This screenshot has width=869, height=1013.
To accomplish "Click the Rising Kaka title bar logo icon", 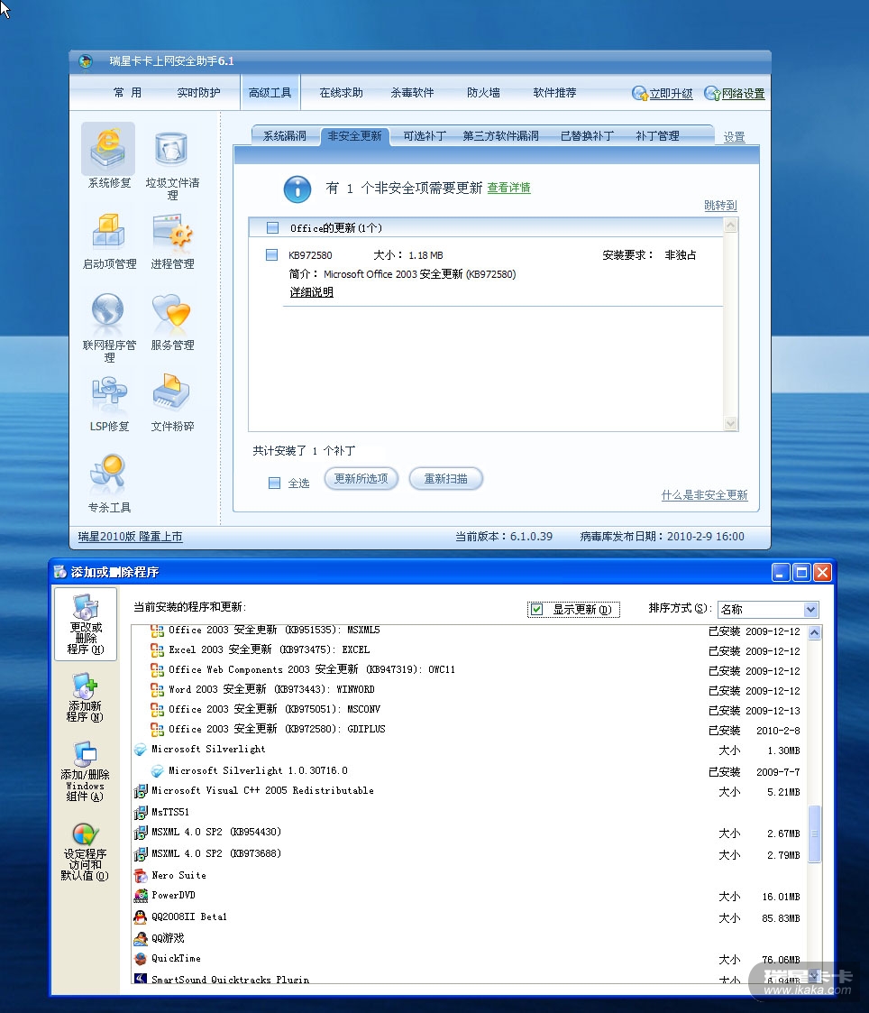I will click(x=86, y=61).
